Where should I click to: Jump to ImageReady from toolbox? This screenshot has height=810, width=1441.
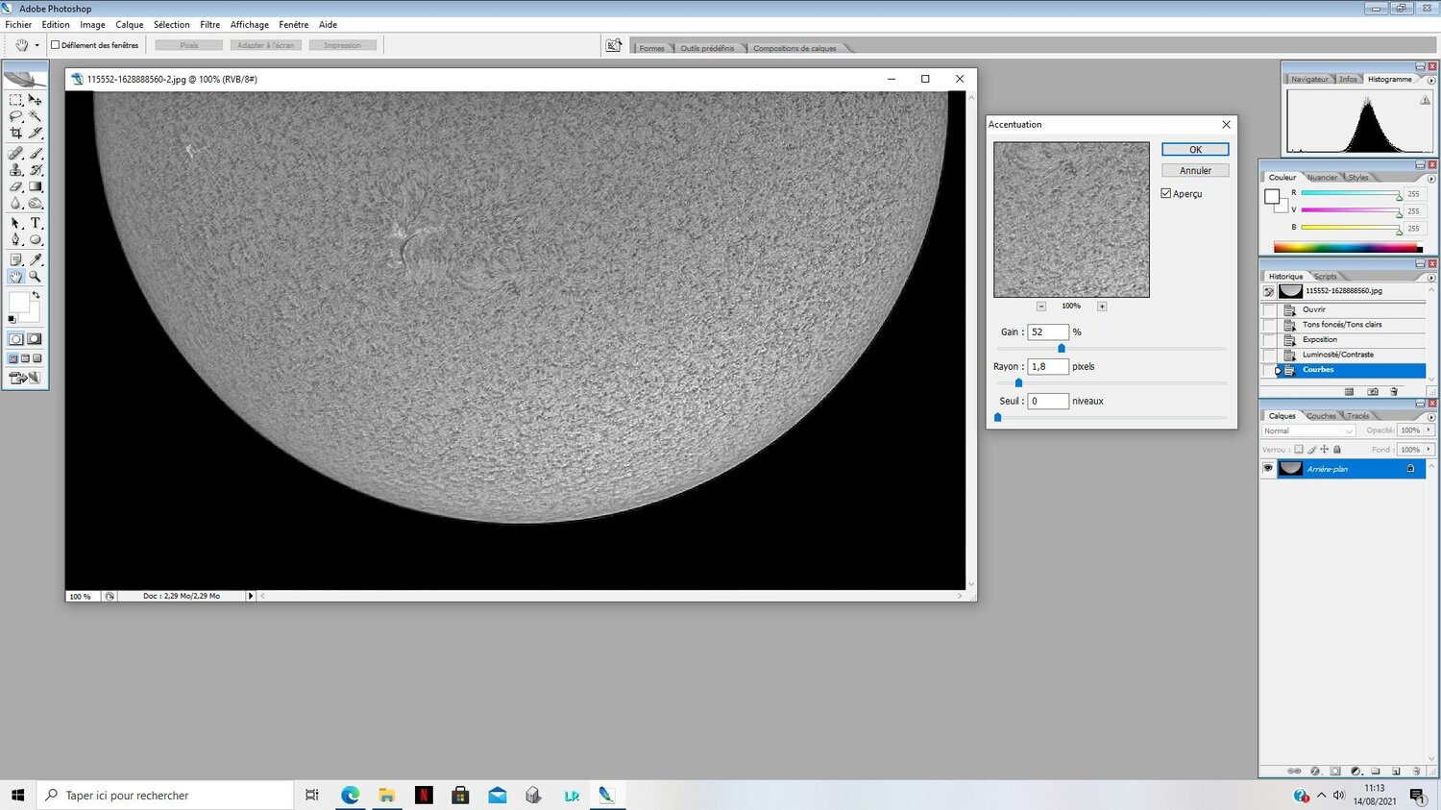tap(25, 378)
